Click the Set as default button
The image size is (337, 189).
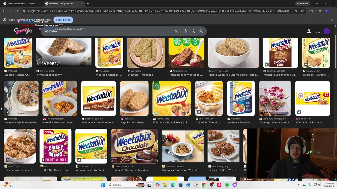point(63,20)
